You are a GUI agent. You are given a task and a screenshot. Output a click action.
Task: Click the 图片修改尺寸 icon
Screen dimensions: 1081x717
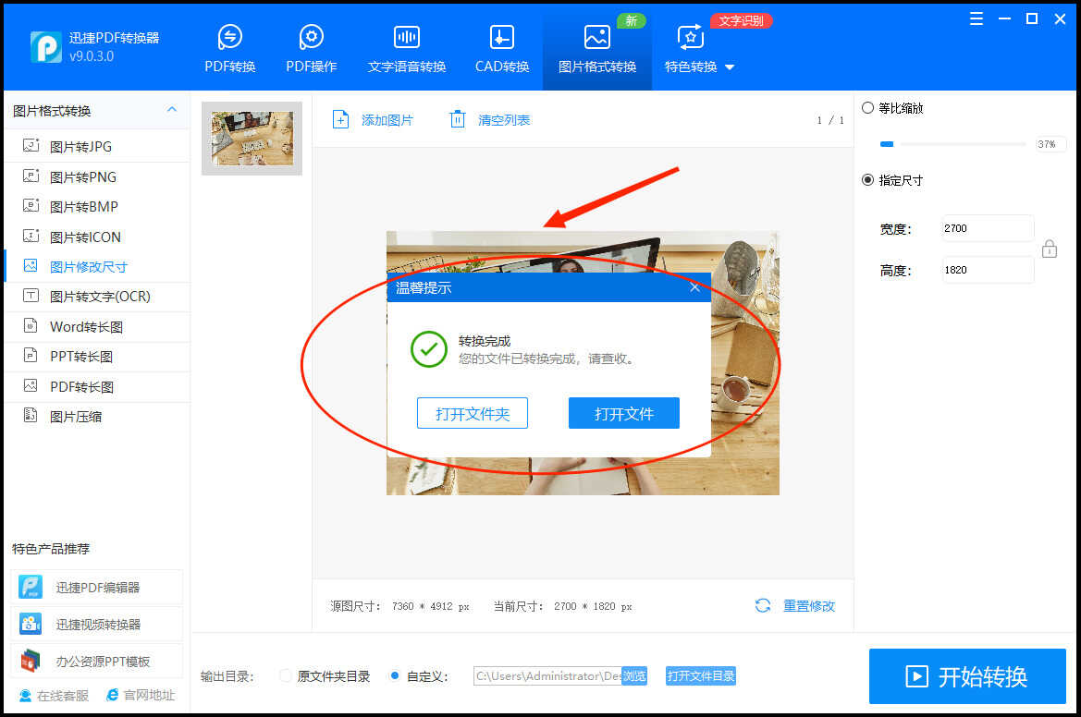(x=31, y=265)
